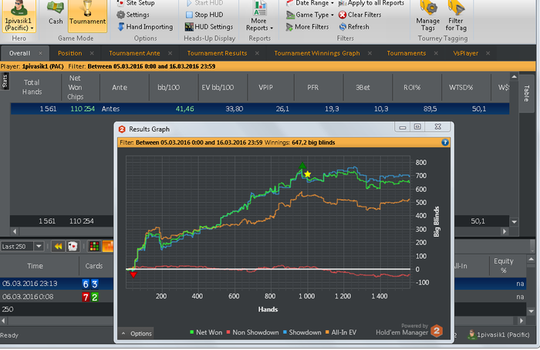
Task: Select the Antes row in the report
Action: (260, 109)
